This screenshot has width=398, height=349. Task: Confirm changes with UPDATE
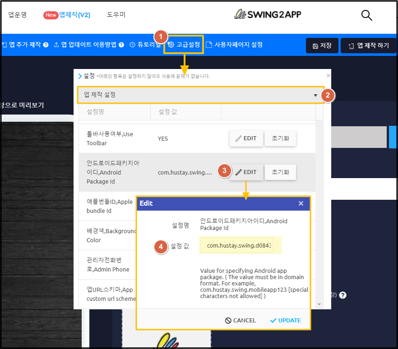[x=285, y=320]
